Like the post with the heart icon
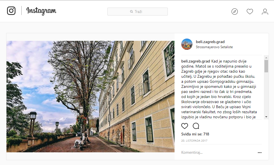This screenshot has width=274, height=165. 185,126
